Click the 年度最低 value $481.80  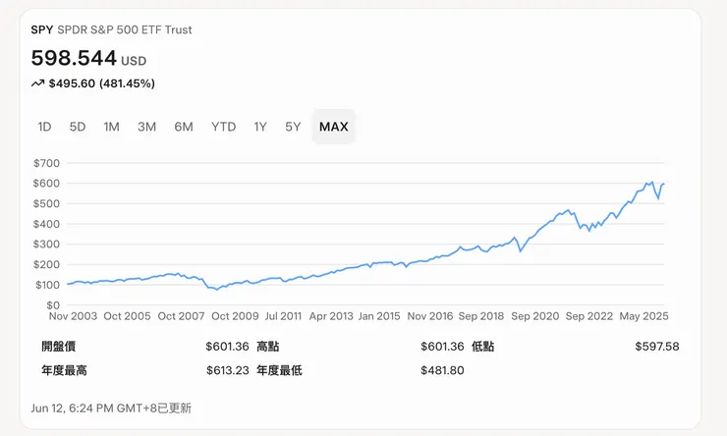[442, 370]
